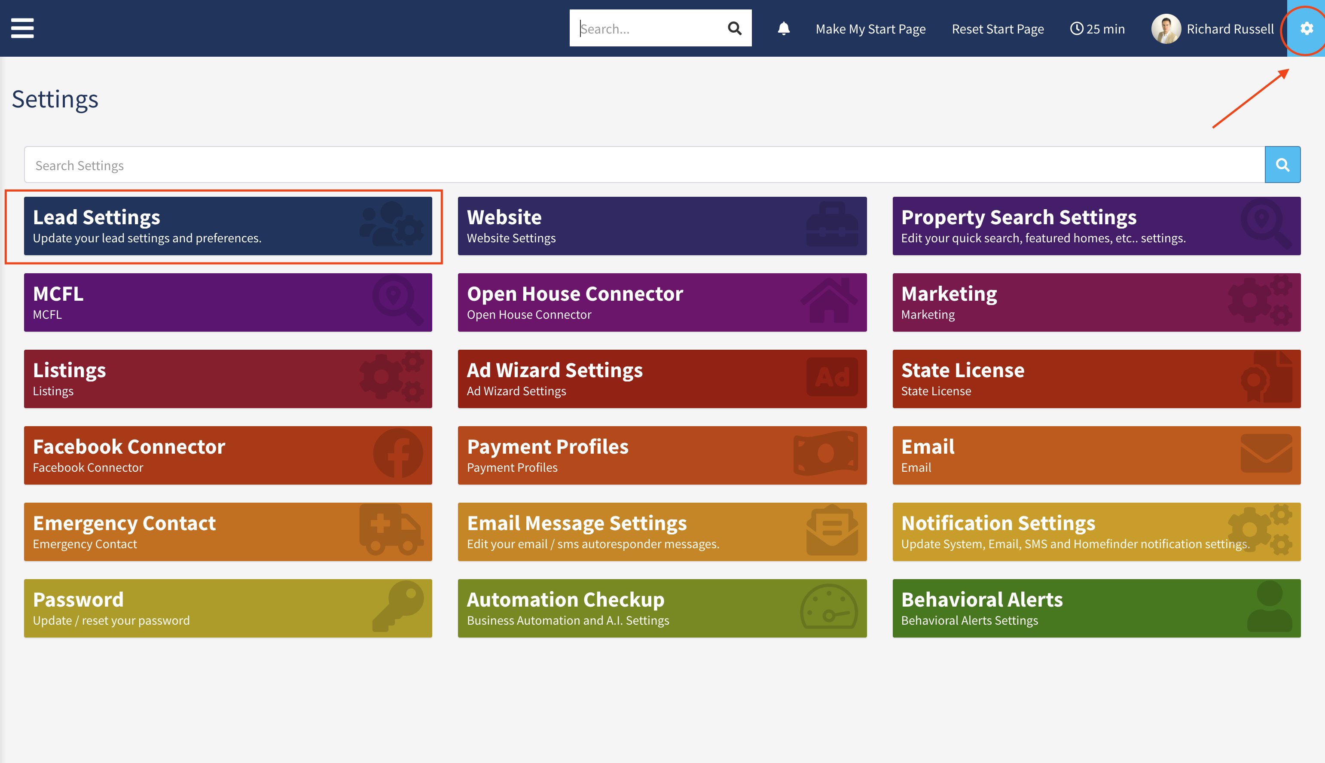1325x763 pixels.
Task: Click the notifications bell icon
Action: coord(783,28)
